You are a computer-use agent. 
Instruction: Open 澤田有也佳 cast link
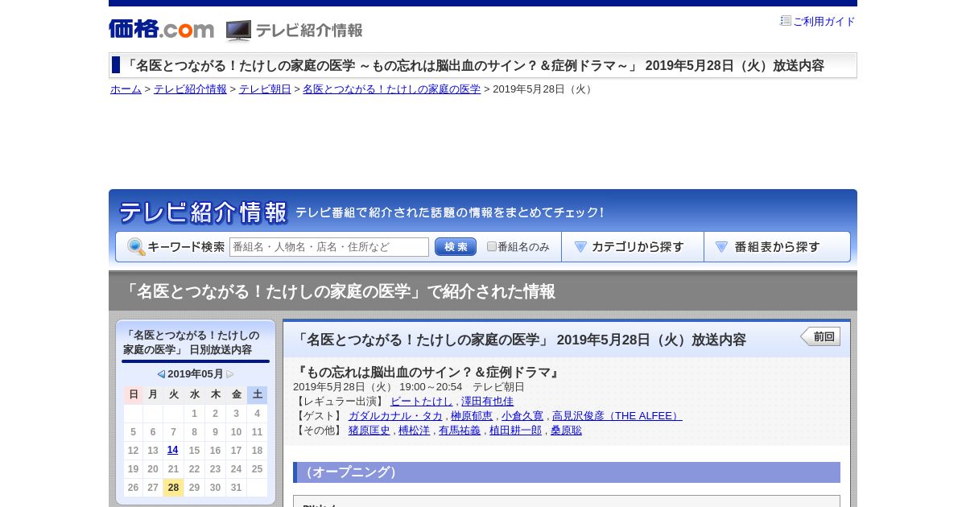click(x=487, y=402)
